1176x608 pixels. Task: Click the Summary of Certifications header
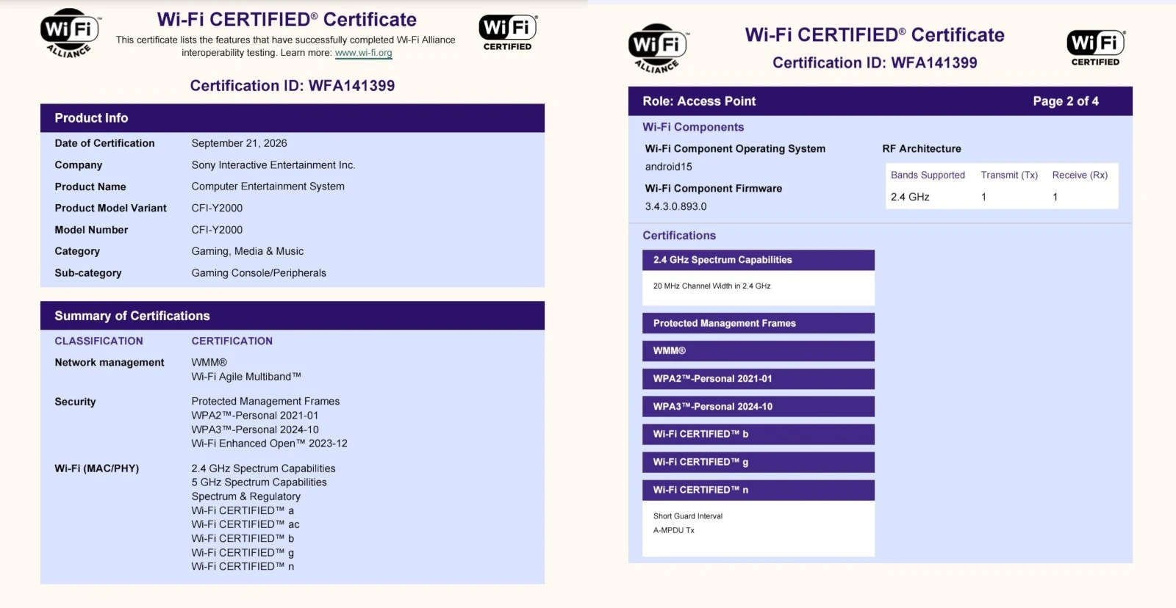click(x=293, y=316)
